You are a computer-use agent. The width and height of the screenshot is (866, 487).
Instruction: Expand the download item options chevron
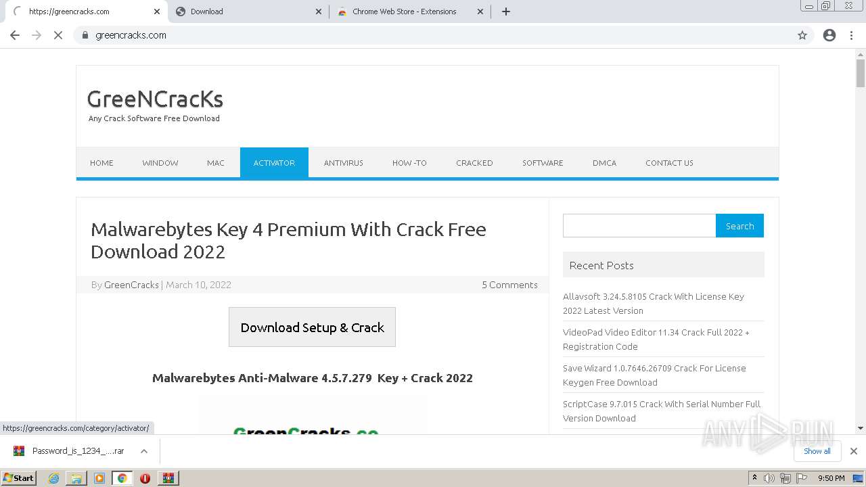click(144, 451)
